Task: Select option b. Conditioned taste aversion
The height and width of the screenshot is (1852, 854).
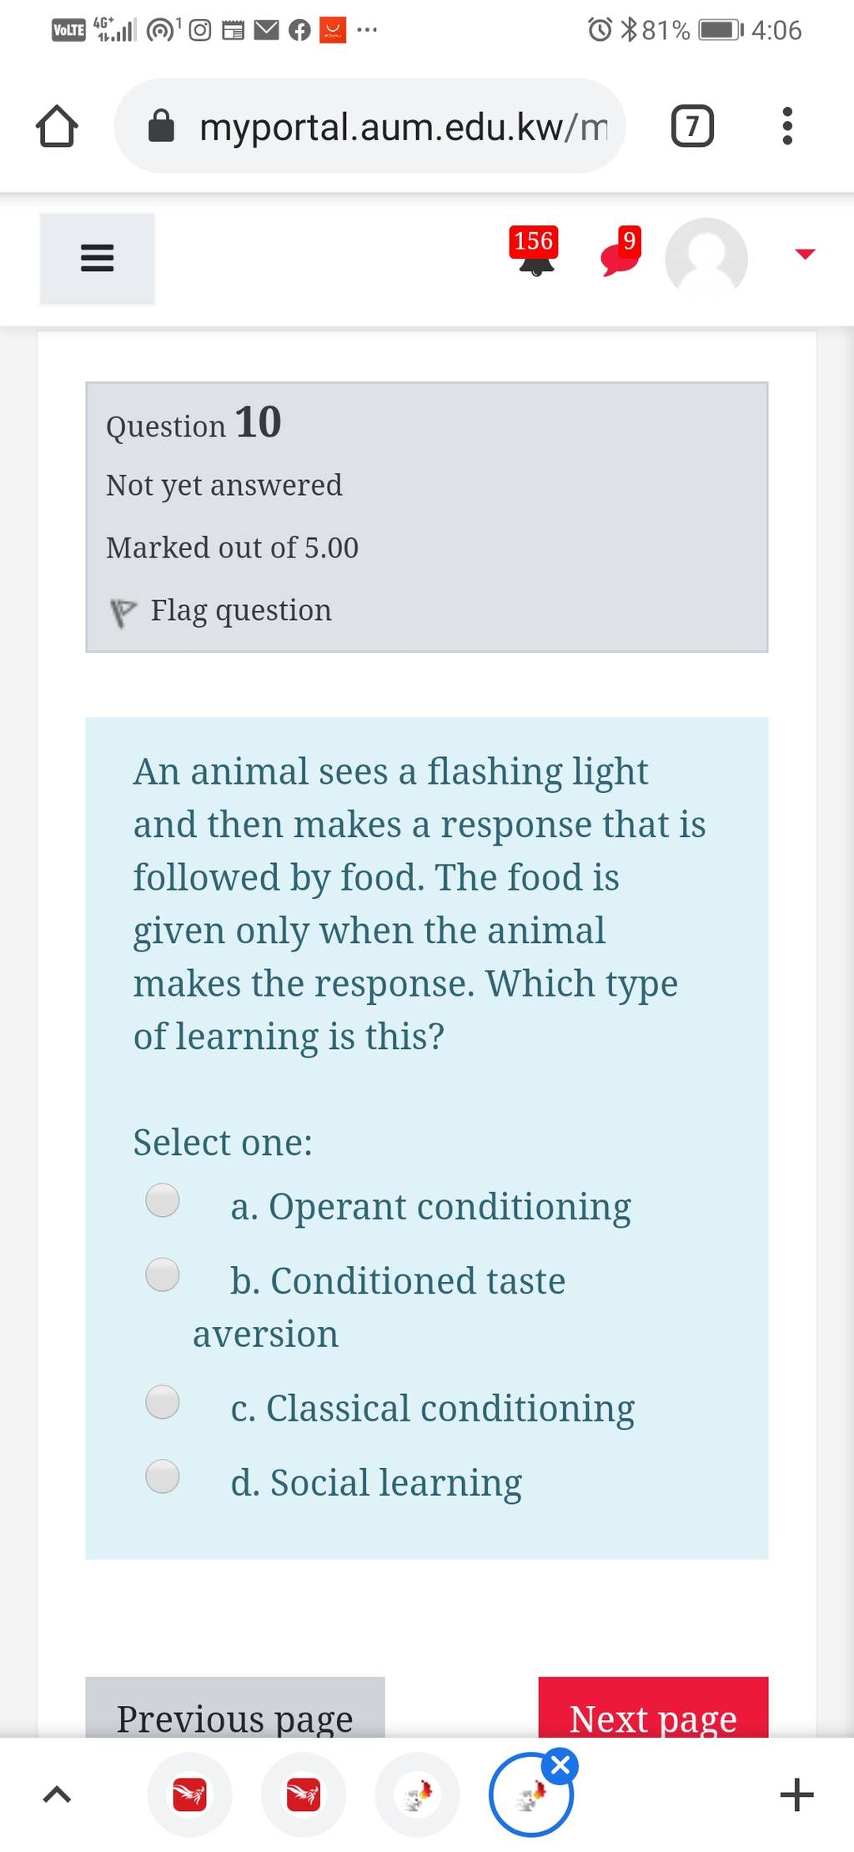Action: pos(163,1274)
